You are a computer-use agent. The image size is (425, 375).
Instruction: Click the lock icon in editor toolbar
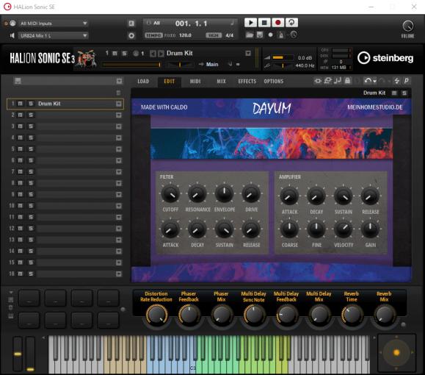pos(347,81)
